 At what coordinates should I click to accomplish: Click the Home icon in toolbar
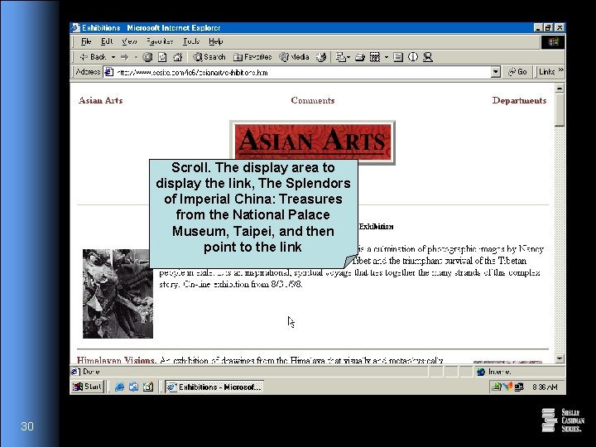tap(177, 57)
